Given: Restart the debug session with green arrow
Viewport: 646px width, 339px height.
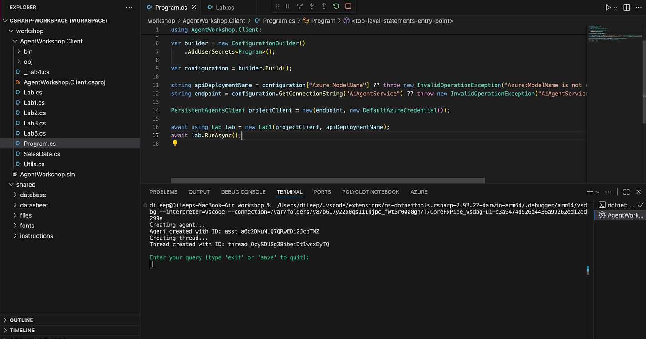Looking at the screenshot, I should pyautogui.click(x=336, y=7).
